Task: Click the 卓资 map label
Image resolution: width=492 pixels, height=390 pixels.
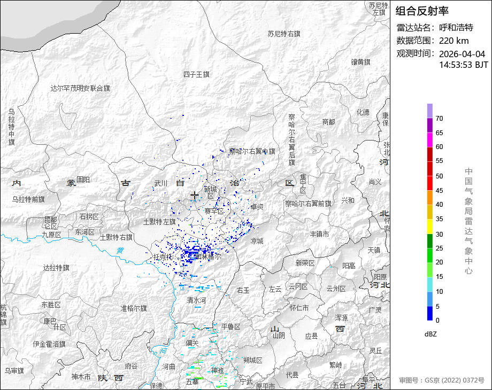Action: coord(257,207)
